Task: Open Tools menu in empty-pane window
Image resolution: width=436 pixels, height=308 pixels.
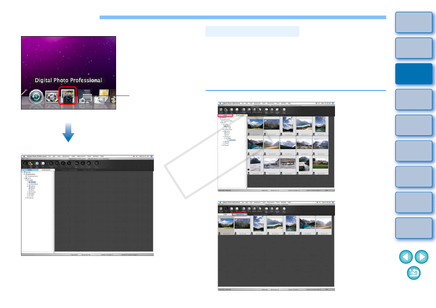Action: click(x=89, y=156)
